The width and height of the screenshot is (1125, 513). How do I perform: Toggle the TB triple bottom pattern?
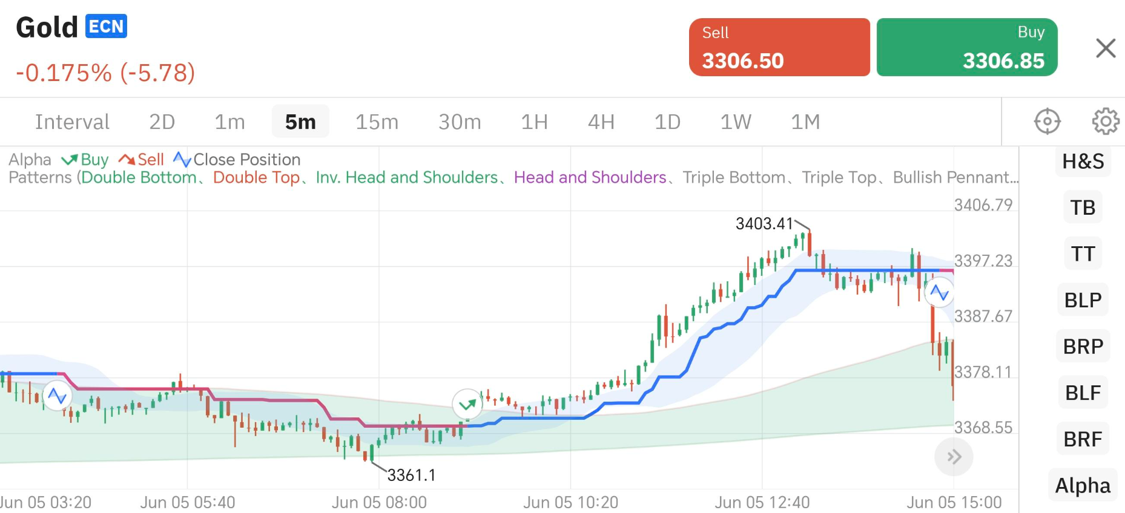point(1083,207)
